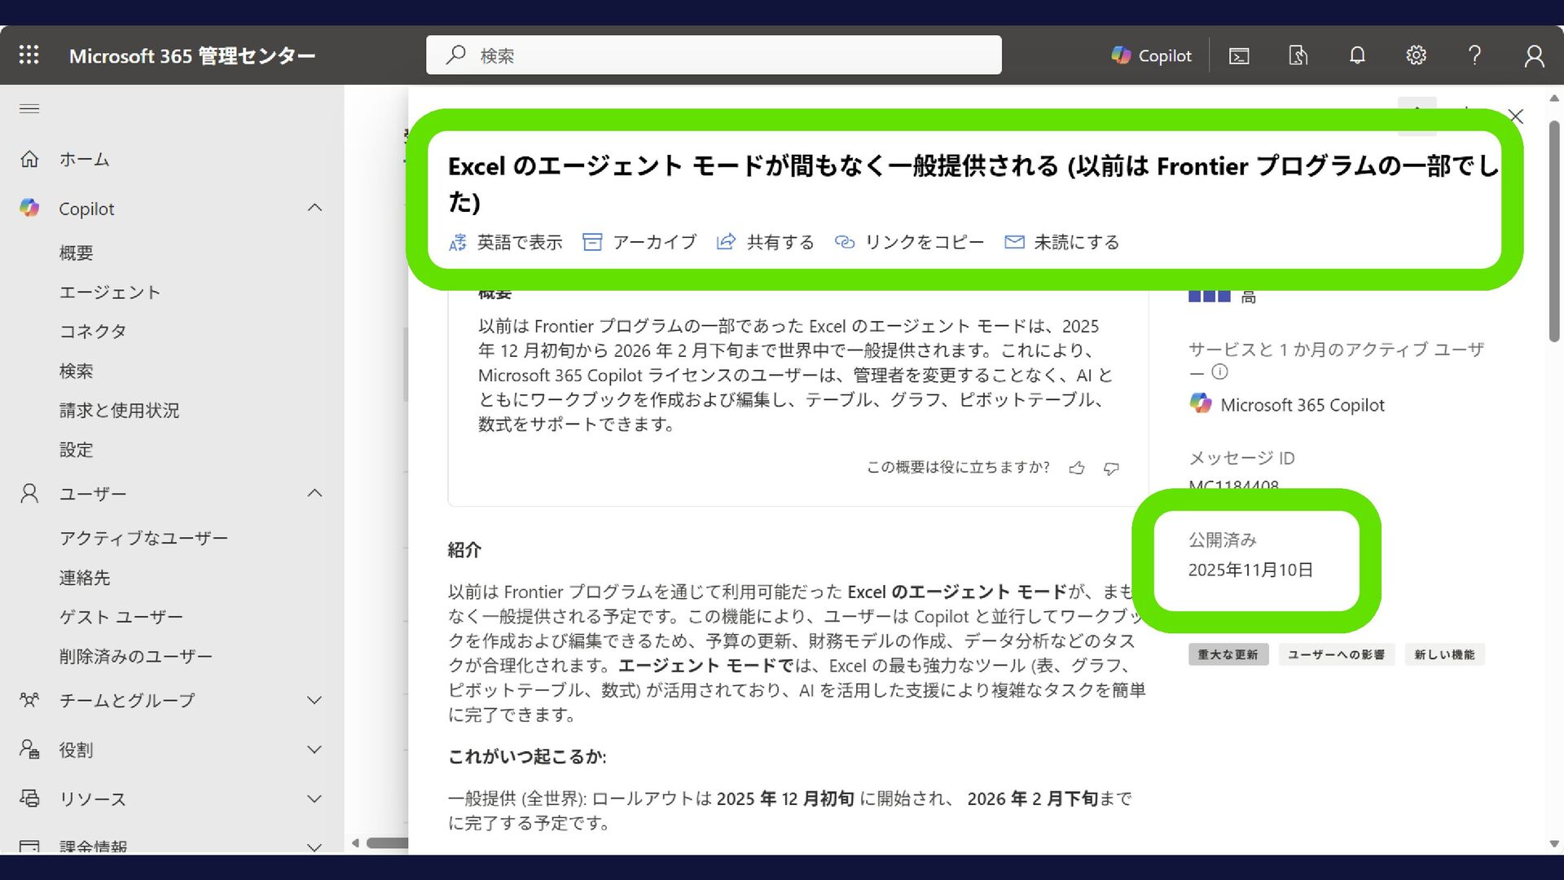Click the help question mark icon

pyautogui.click(x=1474, y=55)
